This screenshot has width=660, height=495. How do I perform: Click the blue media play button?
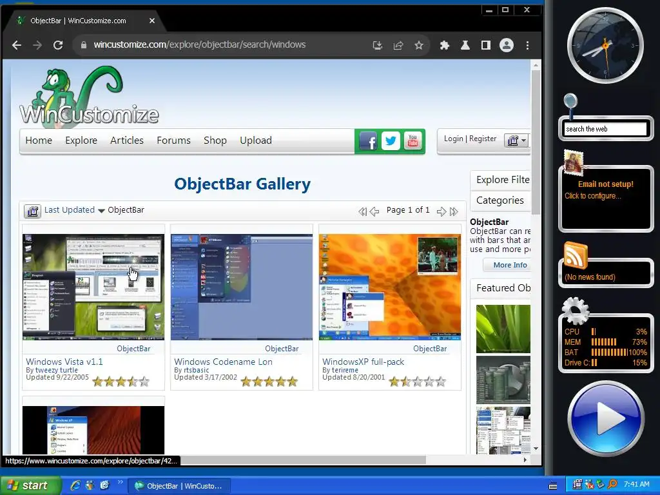click(x=606, y=418)
